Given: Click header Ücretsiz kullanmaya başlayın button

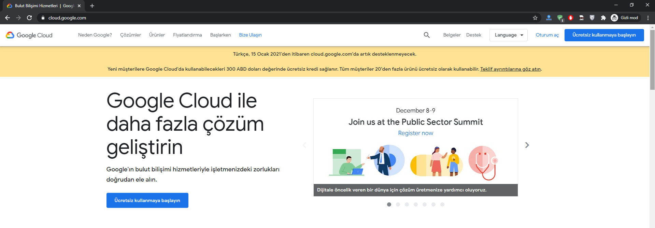Looking at the screenshot, I should coord(604,35).
